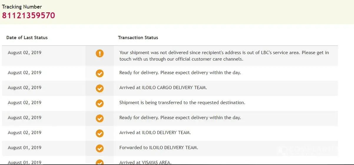
Task: Click checkmark beside Arrived at ILOILO DELIVERY TEAM
Action: coord(100,133)
